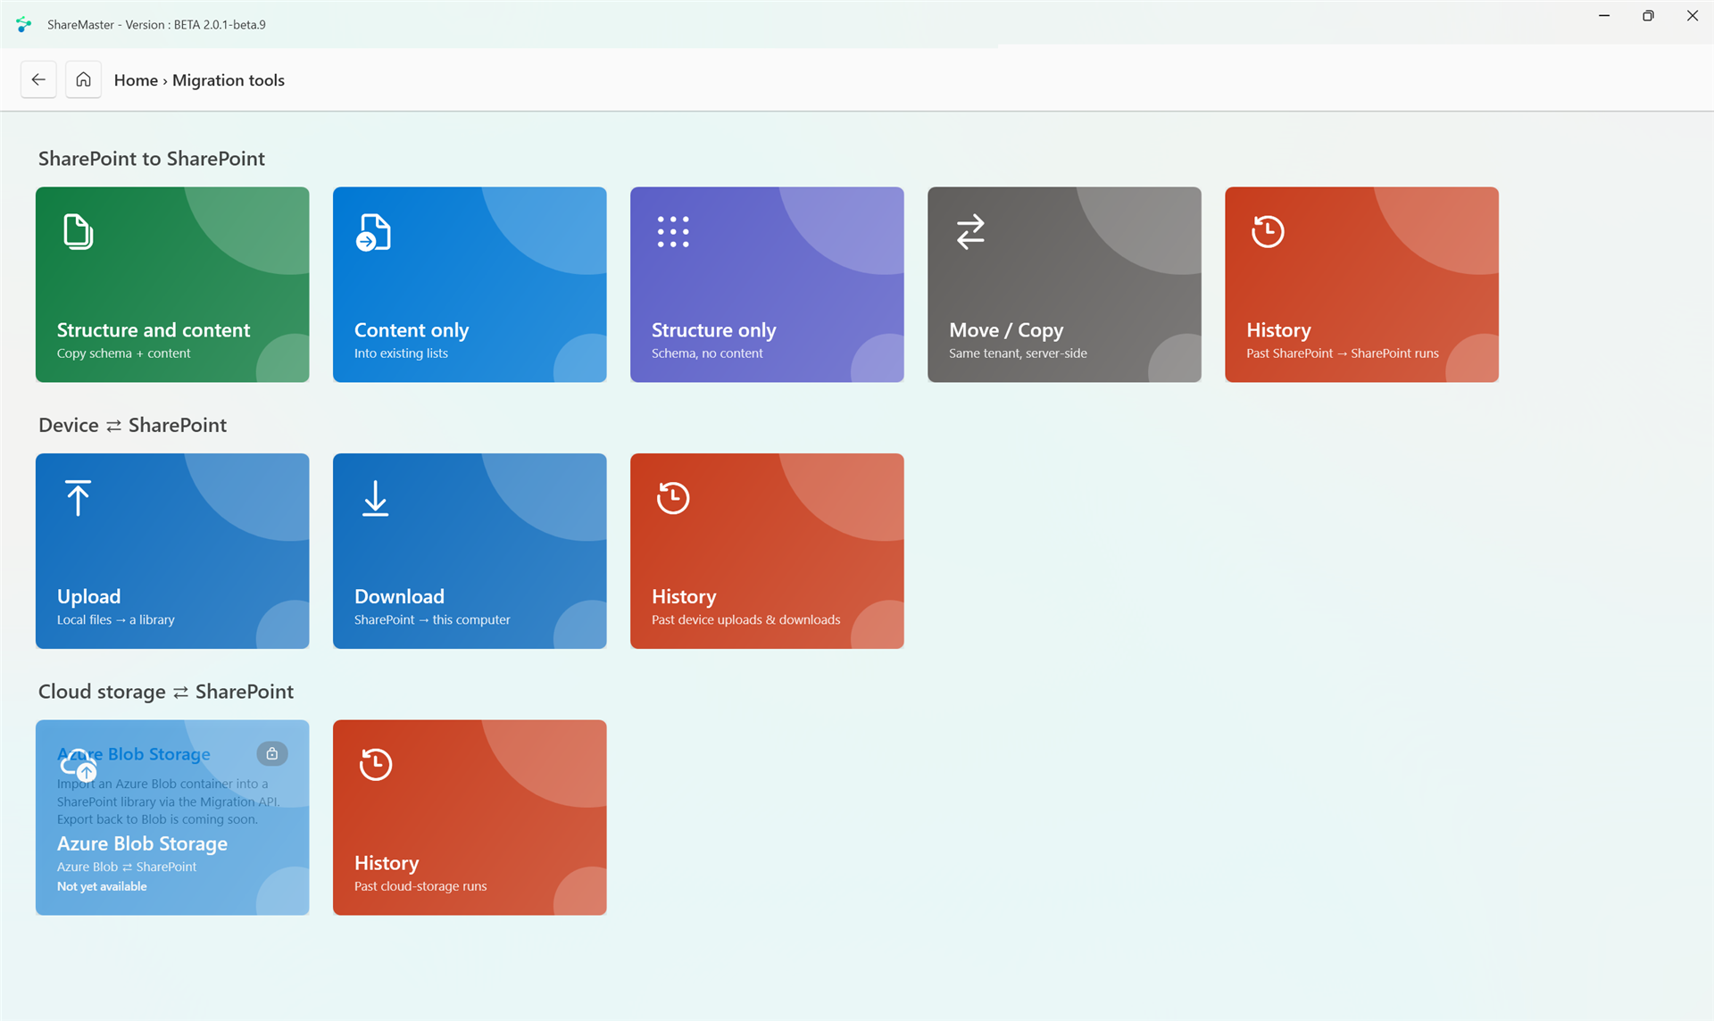Click 'Azure Blob ⇄ SharePoint' subtitle
The image size is (1714, 1021).
pos(127,867)
